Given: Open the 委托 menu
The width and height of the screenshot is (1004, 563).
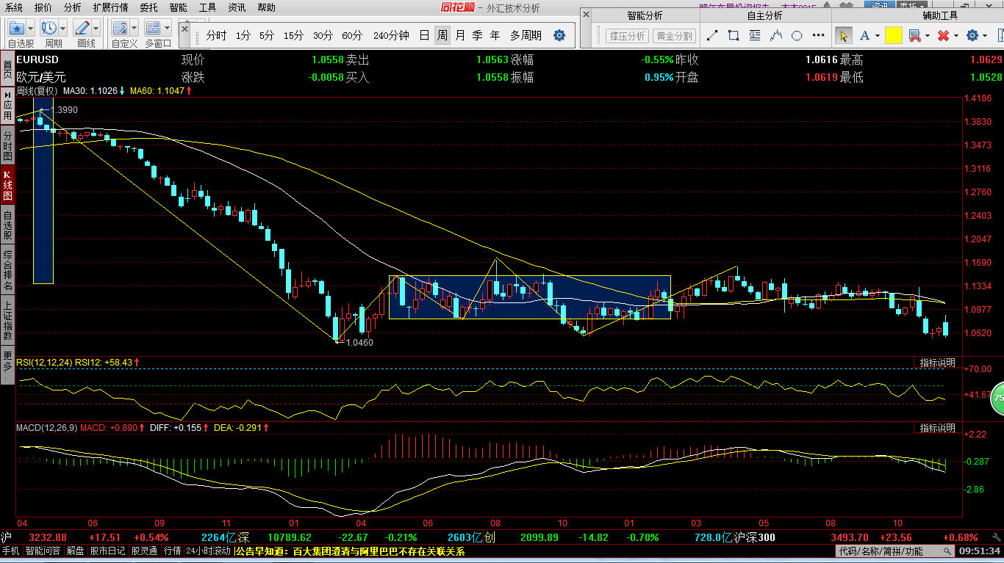Looking at the screenshot, I should click(x=148, y=7).
